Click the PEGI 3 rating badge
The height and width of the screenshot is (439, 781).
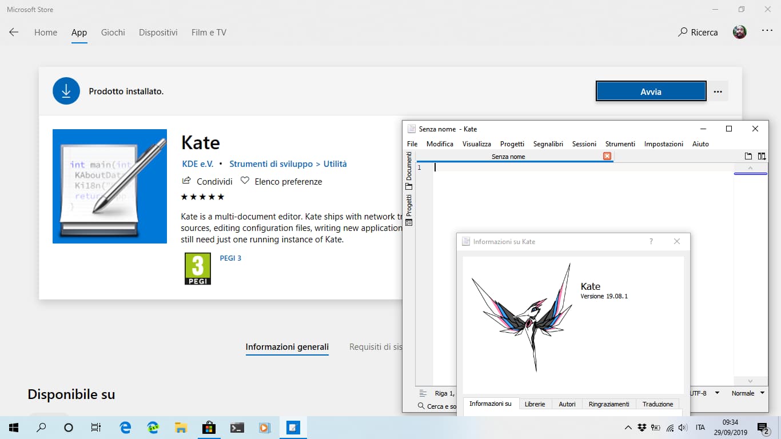198,269
